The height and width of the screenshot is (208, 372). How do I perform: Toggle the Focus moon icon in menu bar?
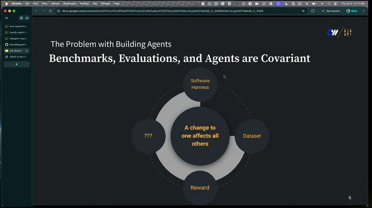tap(286, 4)
